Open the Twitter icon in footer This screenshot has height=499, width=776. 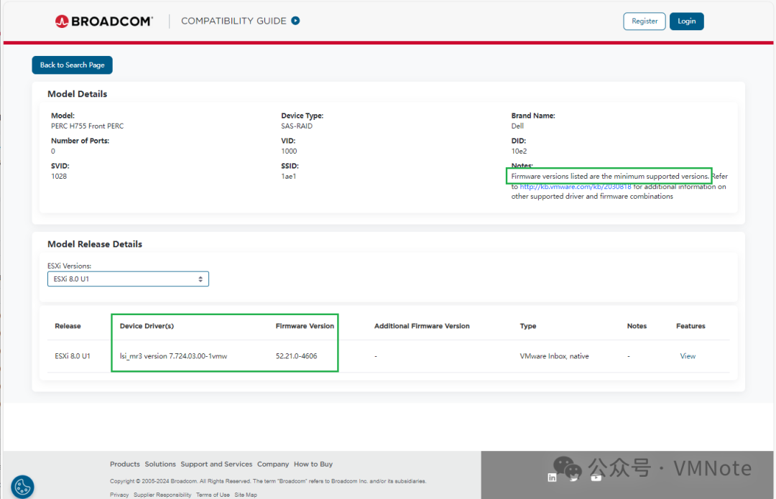[x=573, y=477]
